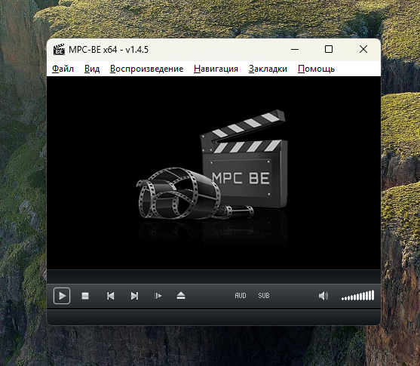
Task: Click the status bar below the controls
Action: pyautogui.click(x=213, y=317)
